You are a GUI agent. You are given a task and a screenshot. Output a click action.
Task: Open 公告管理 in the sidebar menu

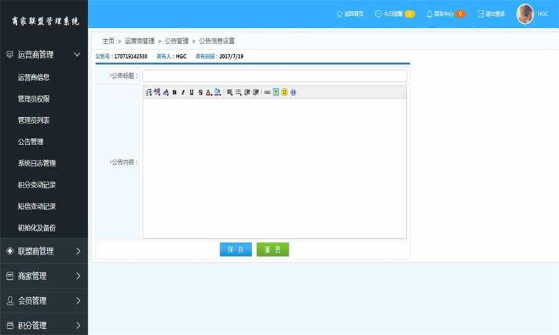pos(30,141)
